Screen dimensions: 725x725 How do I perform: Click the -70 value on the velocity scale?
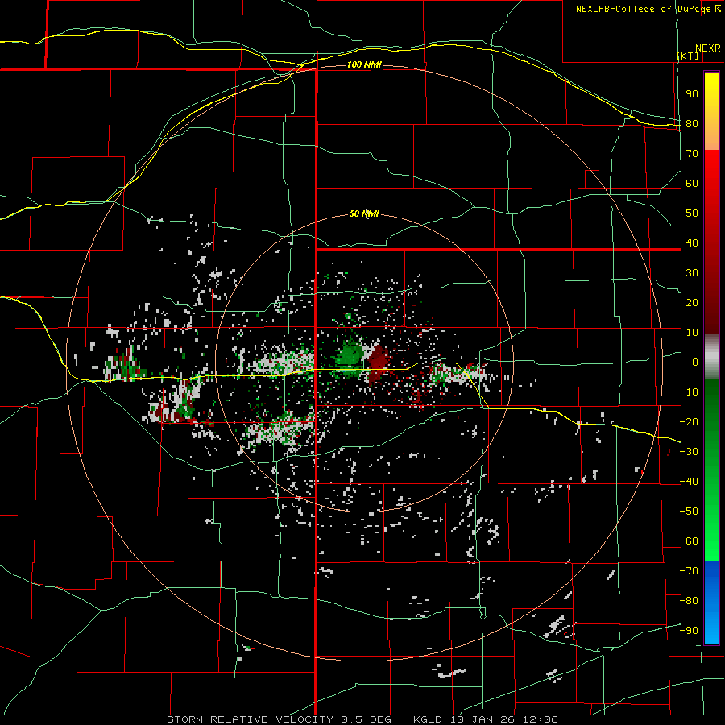(689, 570)
